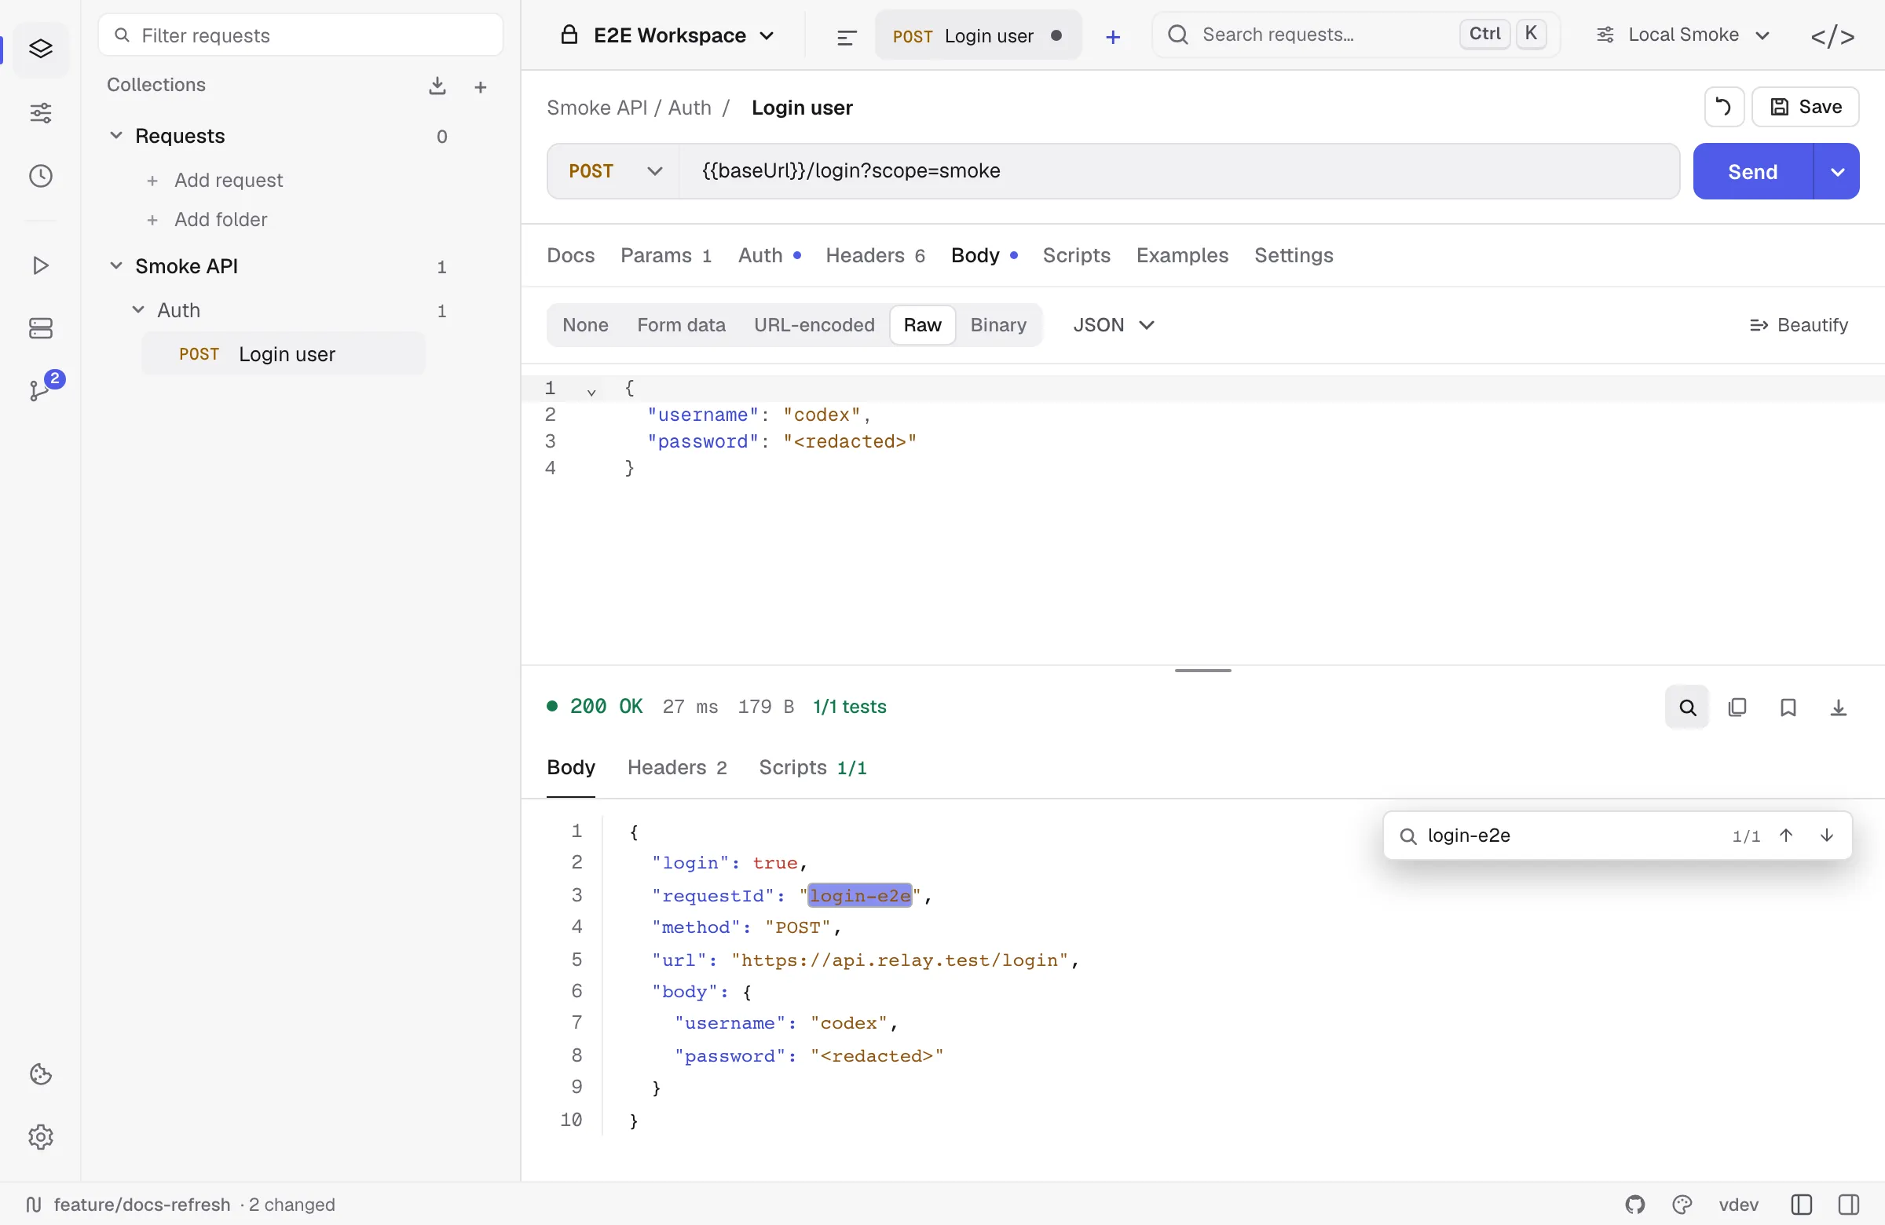Open POST method dropdown

click(x=614, y=171)
